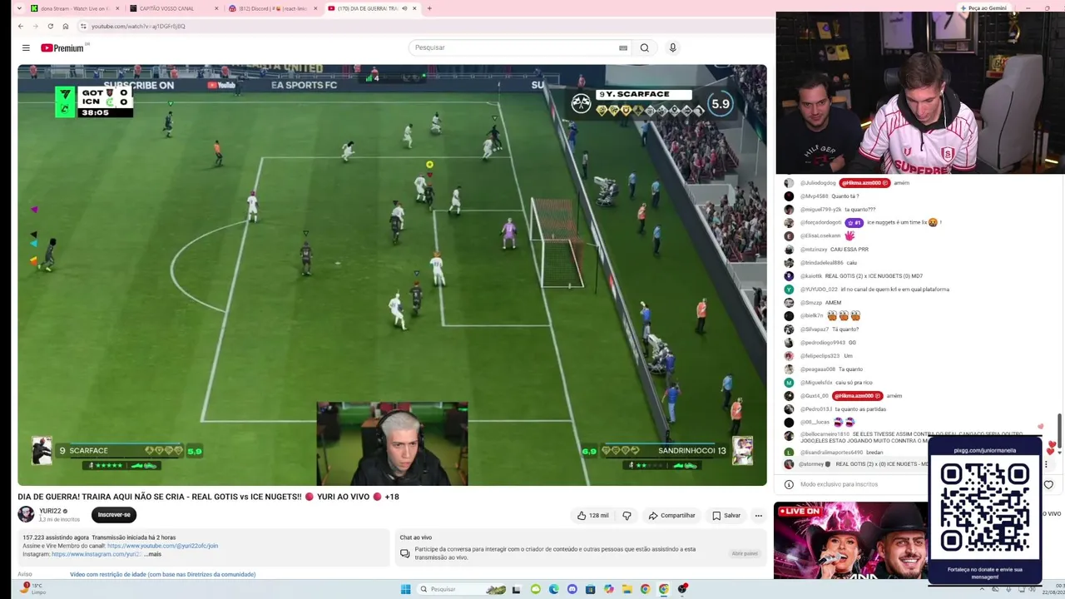This screenshot has height=599, width=1065.
Task: Follow the youtube.com/@yuri22ofc/join link
Action: (162, 546)
